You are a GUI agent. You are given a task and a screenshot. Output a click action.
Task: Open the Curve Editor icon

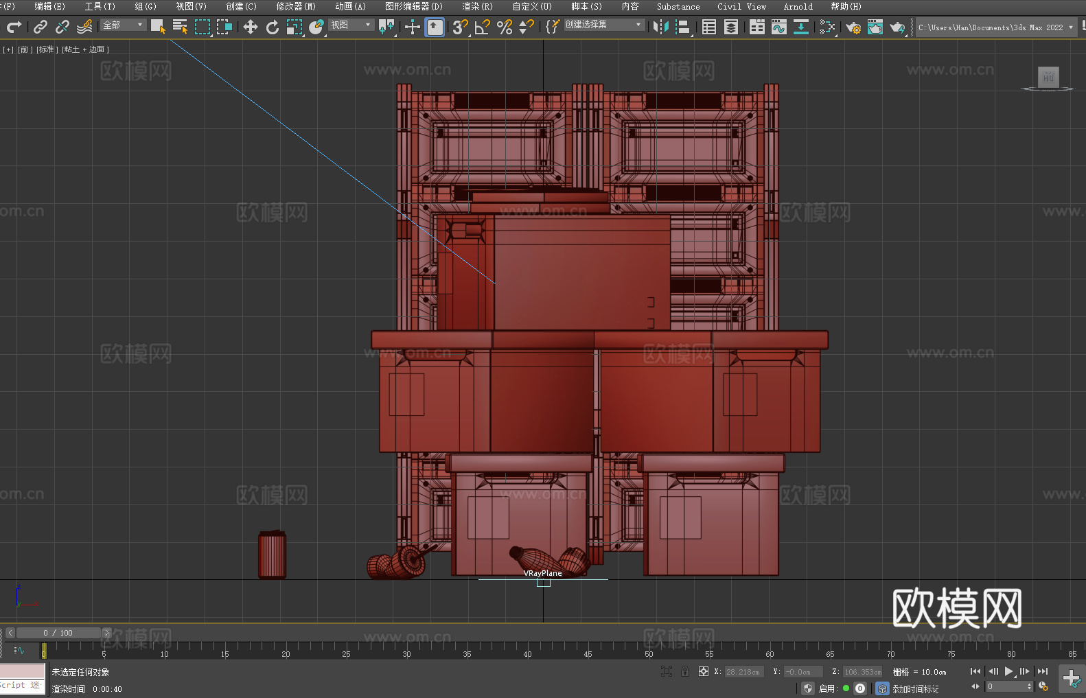coord(778,27)
